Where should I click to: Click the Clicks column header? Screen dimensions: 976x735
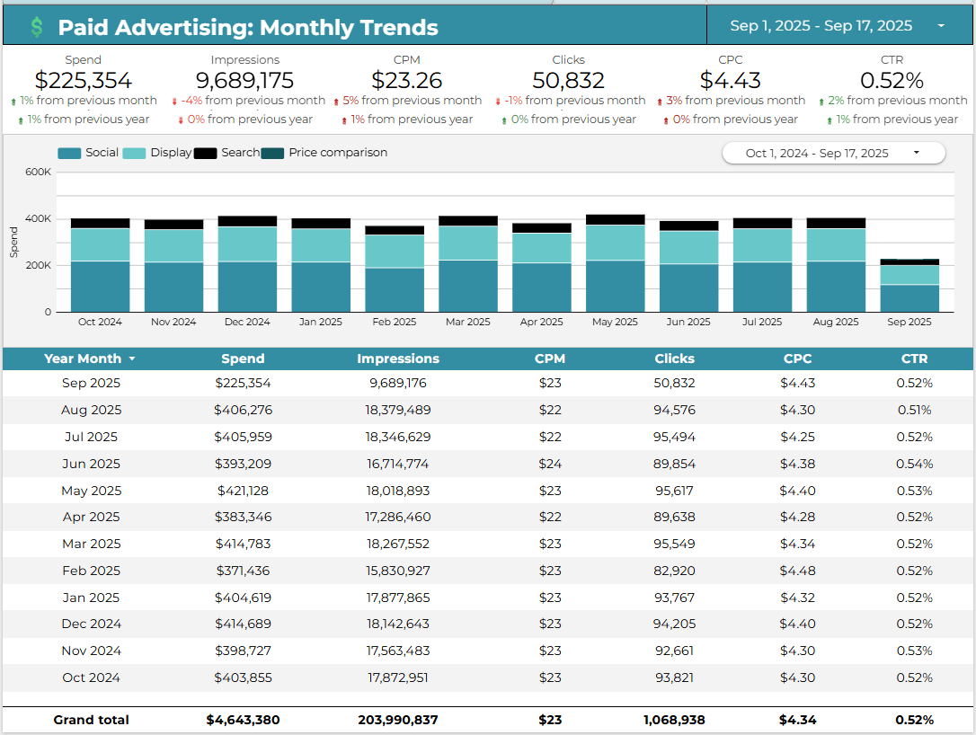click(674, 359)
